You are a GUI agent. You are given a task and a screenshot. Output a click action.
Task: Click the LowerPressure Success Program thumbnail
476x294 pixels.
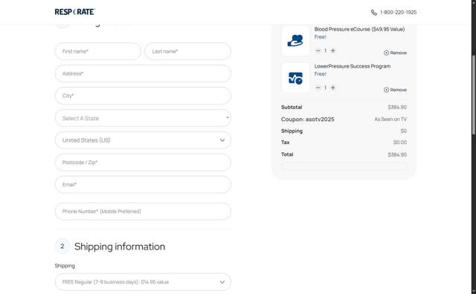pyautogui.click(x=295, y=78)
